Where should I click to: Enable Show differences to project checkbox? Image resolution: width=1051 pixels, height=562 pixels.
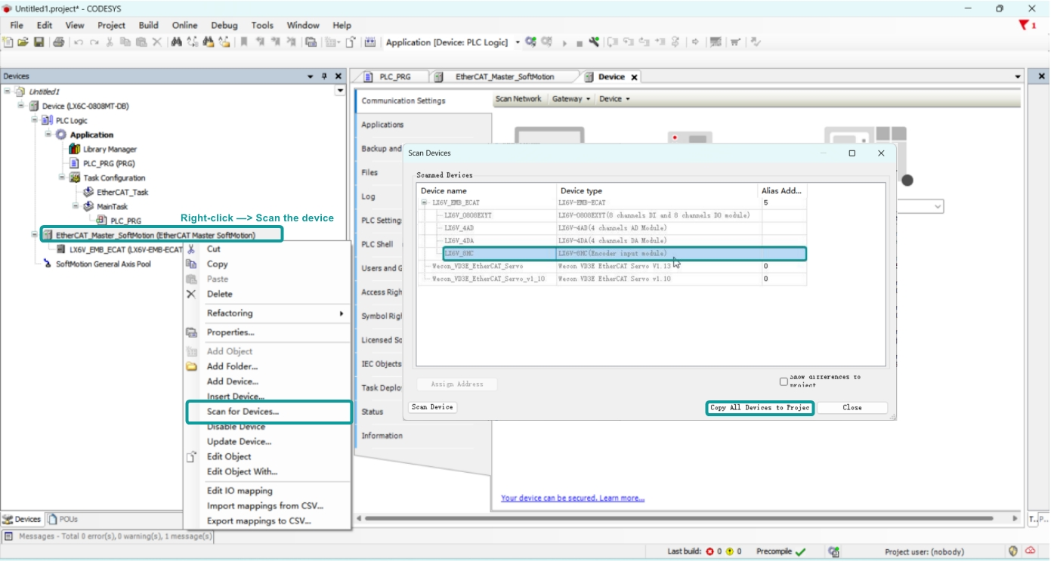tap(784, 381)
